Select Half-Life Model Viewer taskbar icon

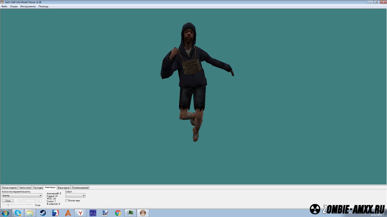(x=143, y=213)
